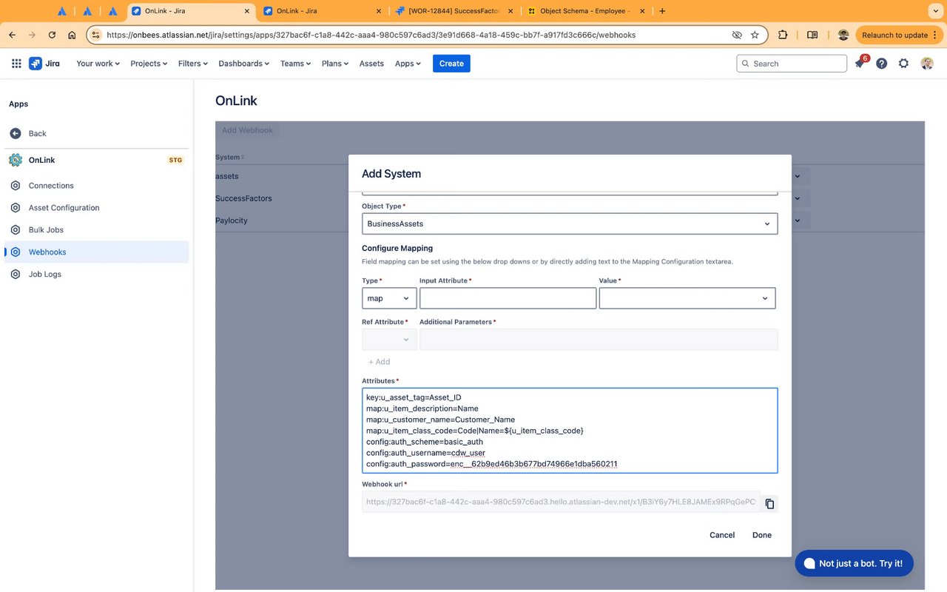
Task: Copy the Webhook url to clipboard
Action: tap(769, 504)
